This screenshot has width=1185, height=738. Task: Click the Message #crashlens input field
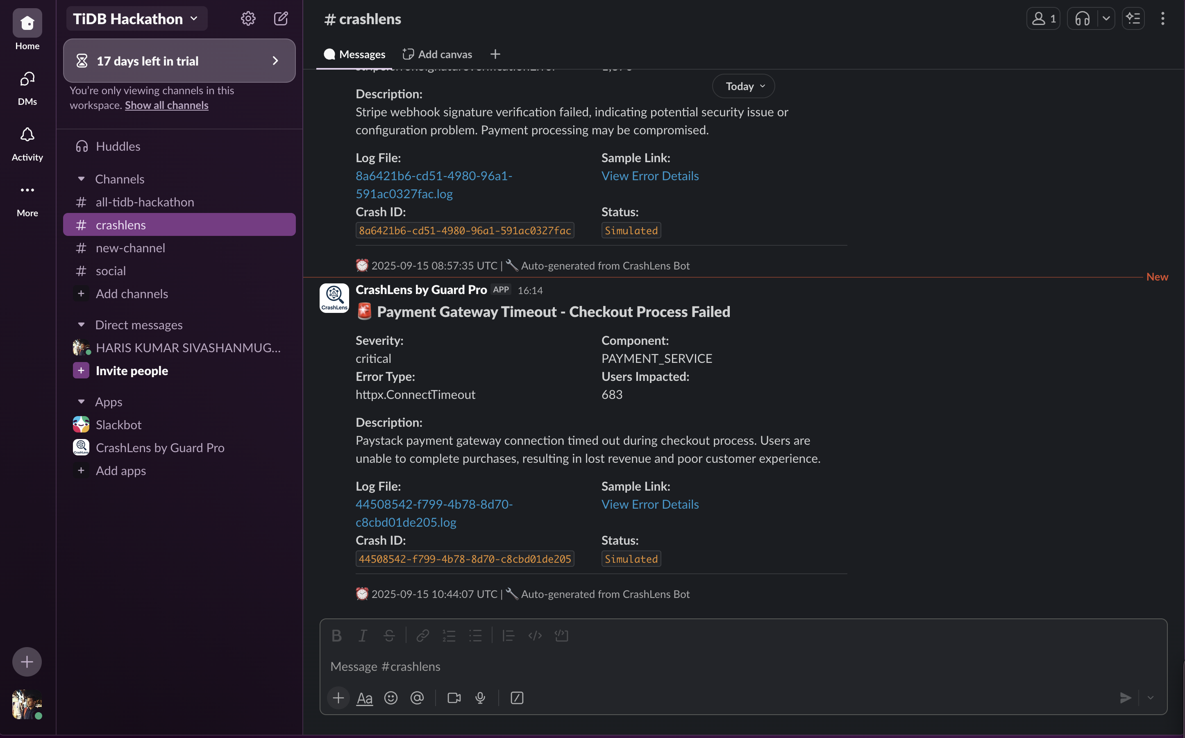(x=683, y=667)
